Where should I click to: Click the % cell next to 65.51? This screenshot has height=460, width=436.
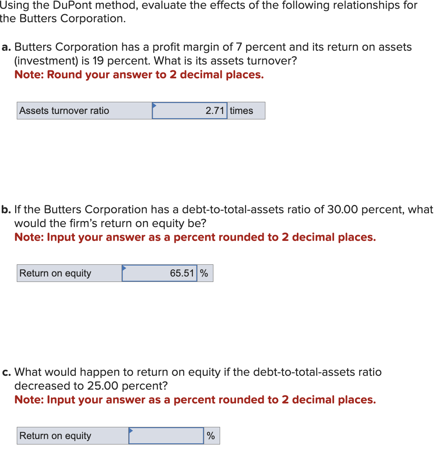point(205,273)
